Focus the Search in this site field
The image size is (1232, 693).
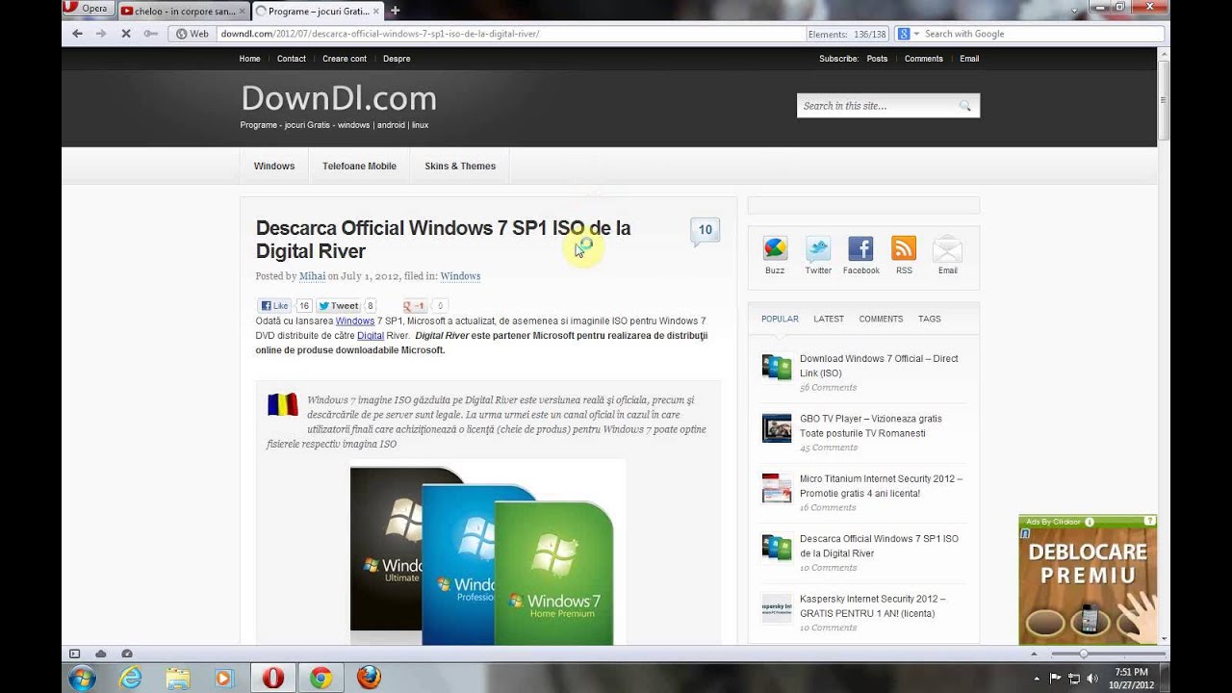(876, 106)
